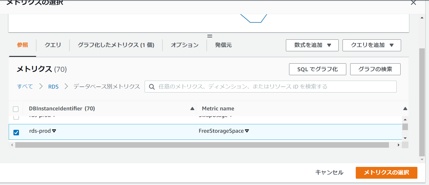429x185 pixels.
Task: Open the 数式を追加 dropdown
Action: (312, 45)
